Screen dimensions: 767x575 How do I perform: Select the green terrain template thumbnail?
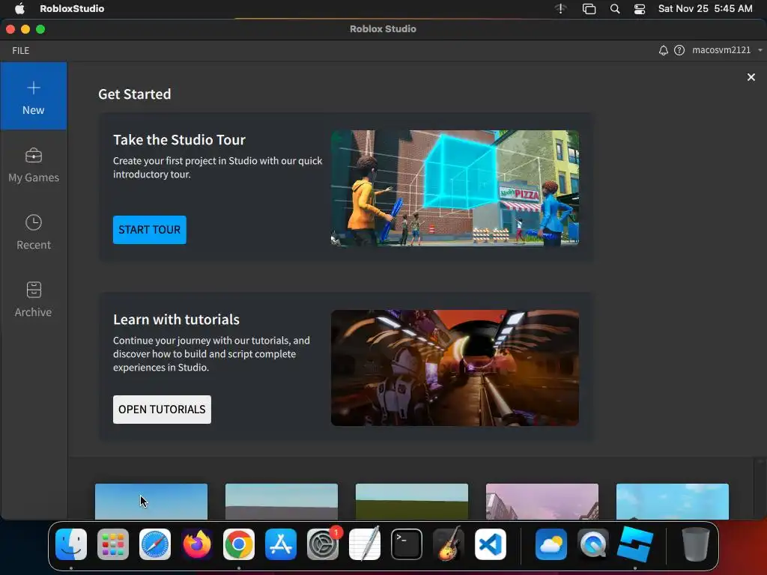tap(412, 502)
